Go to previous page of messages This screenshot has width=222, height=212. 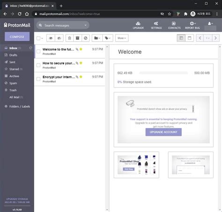pos(200,38)
